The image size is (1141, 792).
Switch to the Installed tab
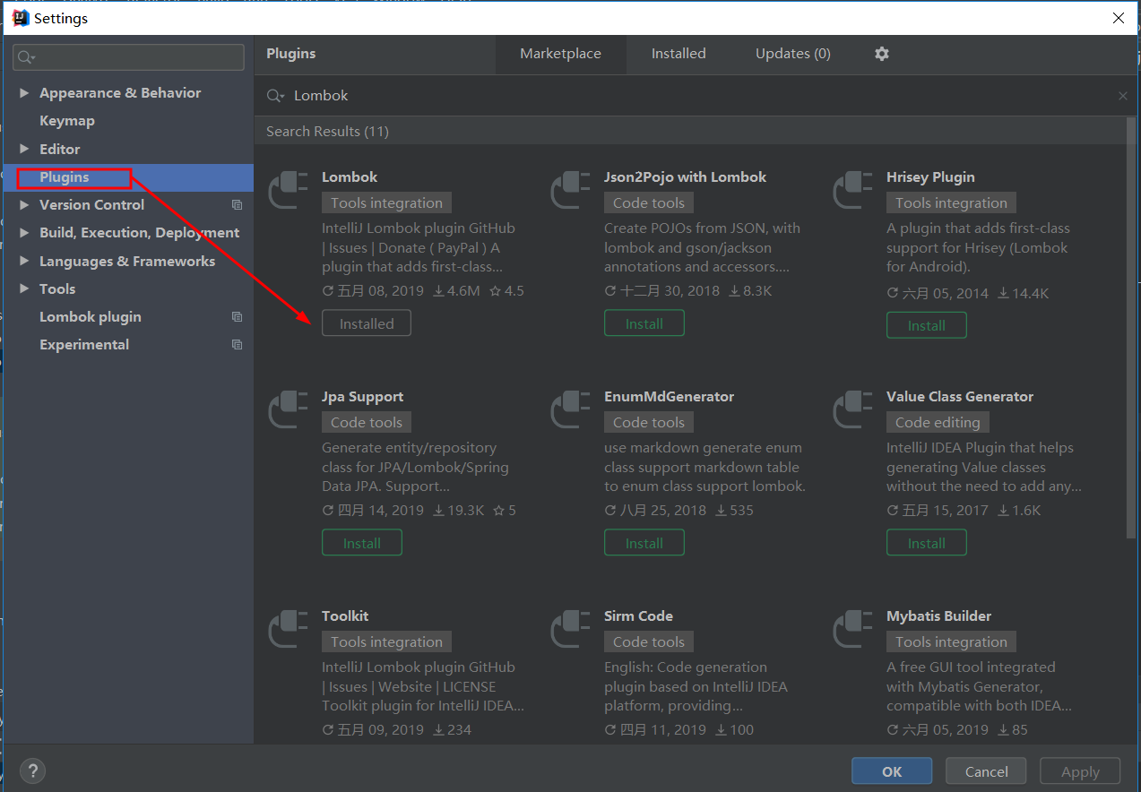coord(679,54)
